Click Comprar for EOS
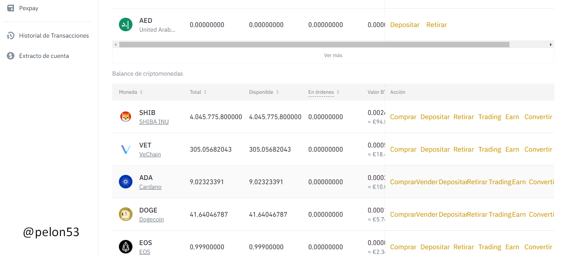Viewport: 567px width, 256px height. coord(403,247)
